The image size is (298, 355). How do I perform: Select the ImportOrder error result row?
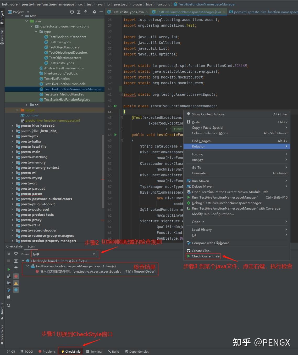point(96,272)
